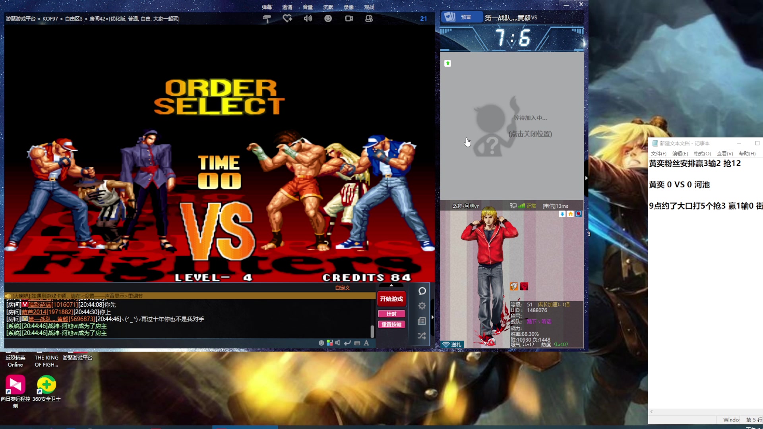
Task: Click the list lines icon in chat toolbar
Action: [357, 343]
